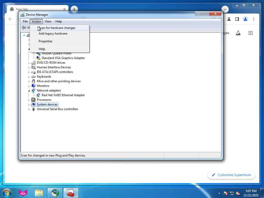Screen dimensions: 264x198
Task: Click the DVD/CD-ROM drives icon
Action: click(34, 63)
